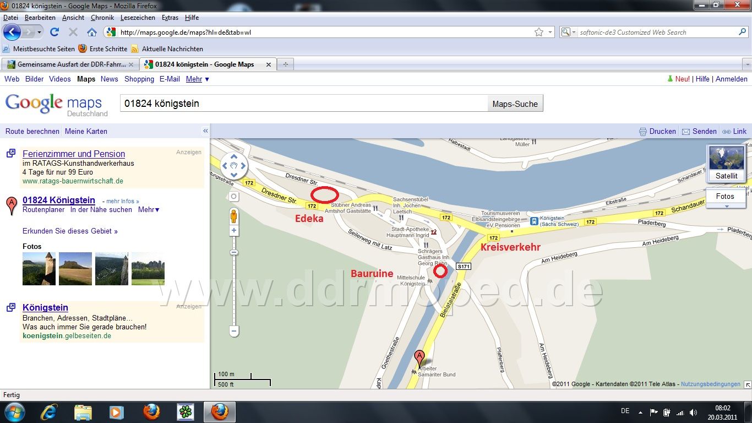Open back history dropdown arrow
The height and width of the screenshot is (423, 752).
tap(39, 32)
